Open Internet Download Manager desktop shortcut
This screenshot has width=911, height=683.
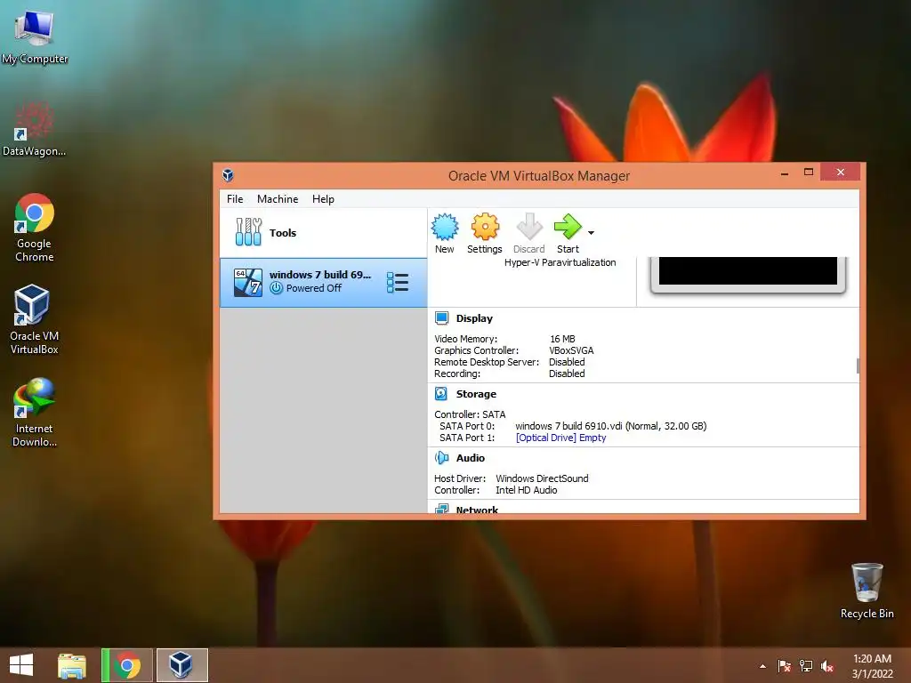(x=35, y=412)
